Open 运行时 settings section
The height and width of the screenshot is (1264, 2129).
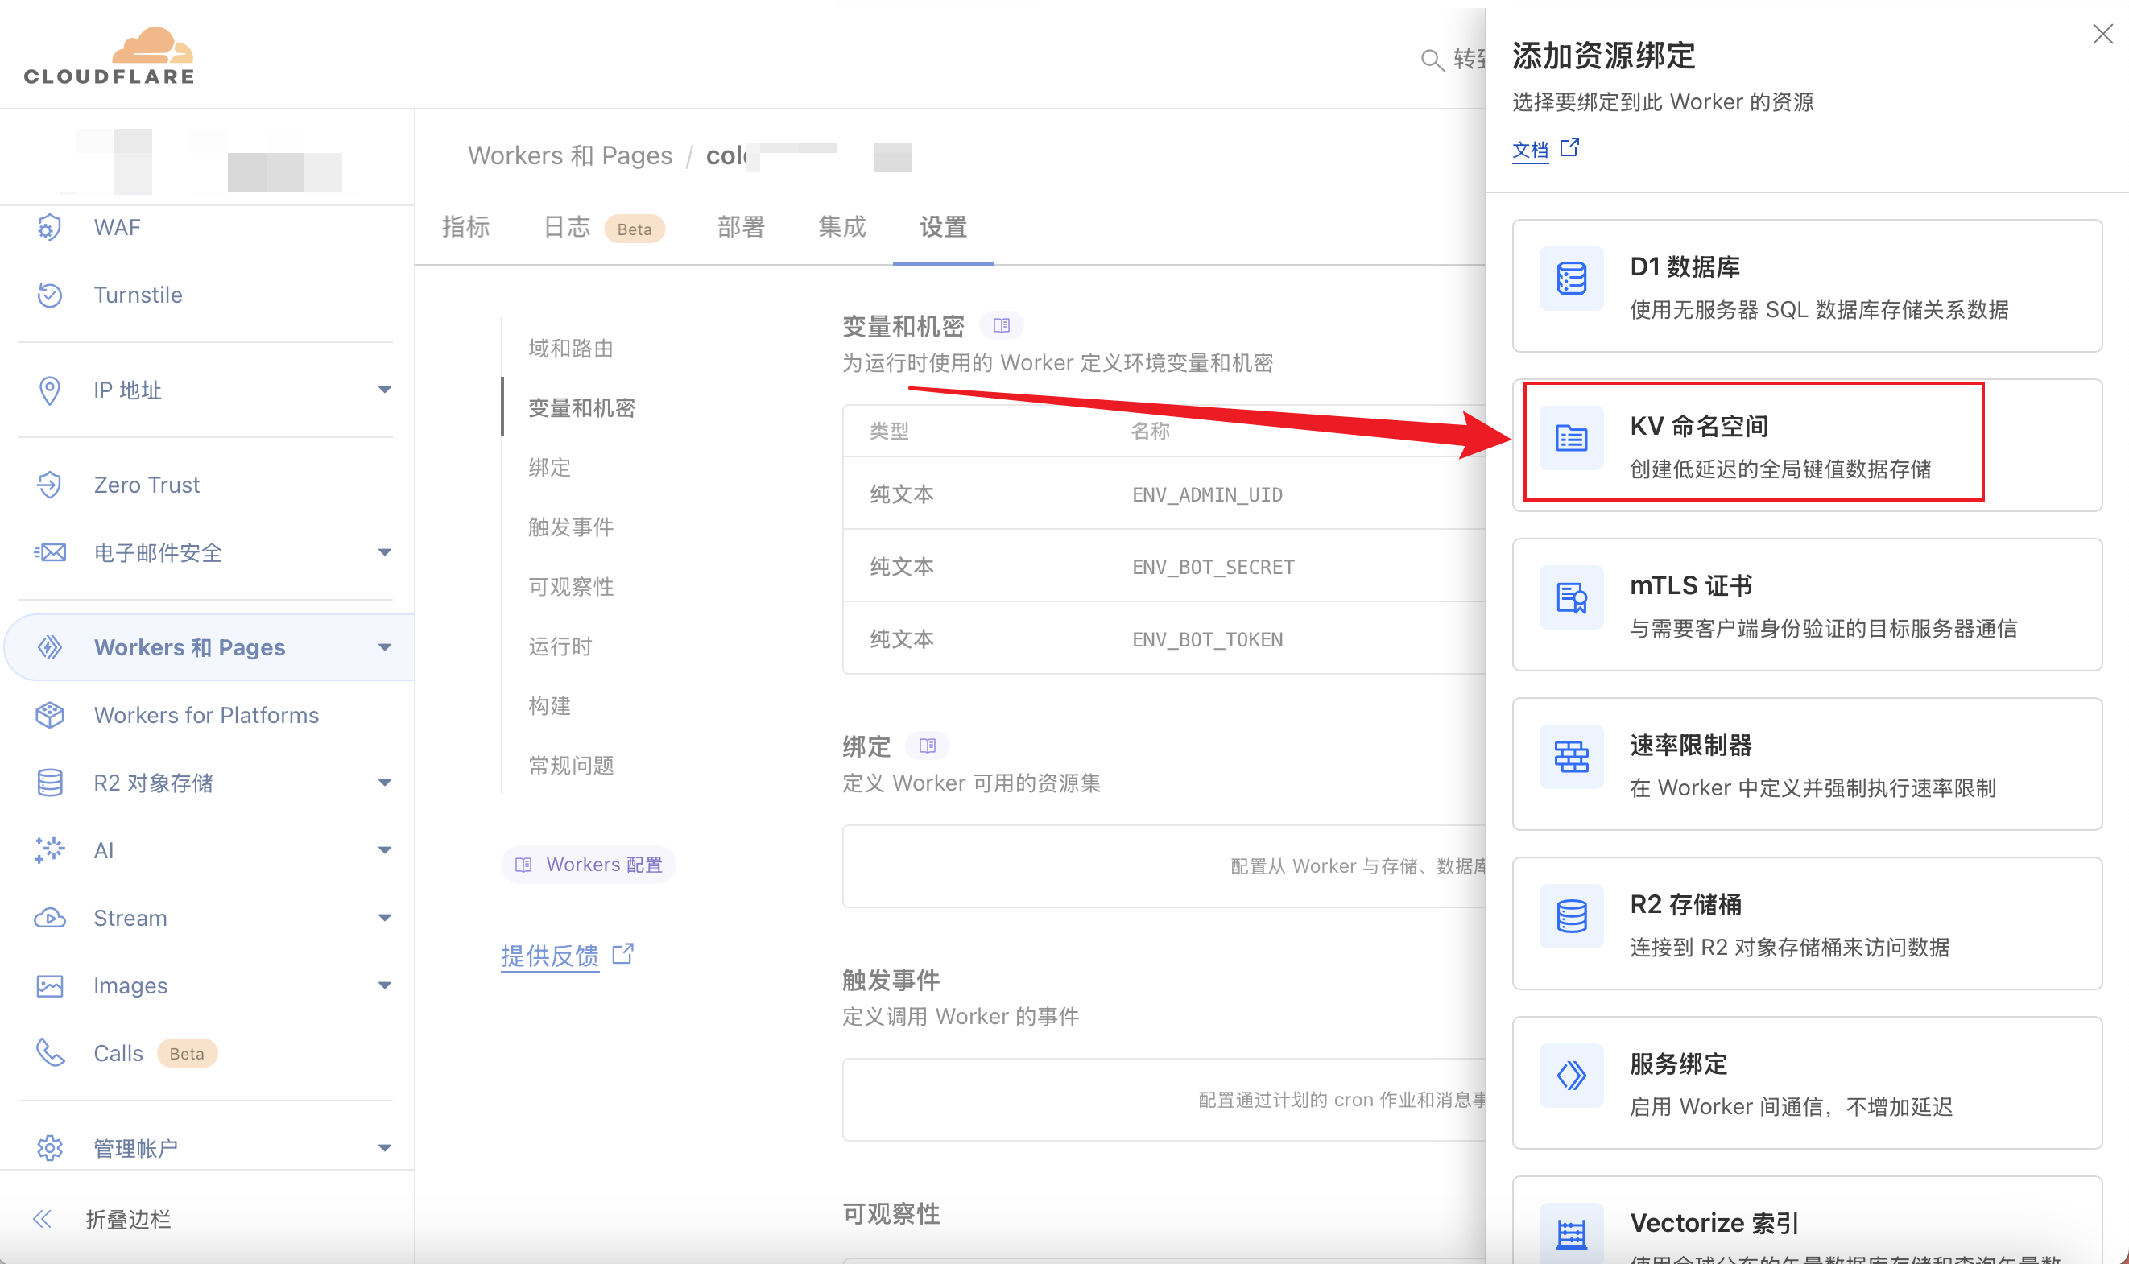(x=560, y=646)
